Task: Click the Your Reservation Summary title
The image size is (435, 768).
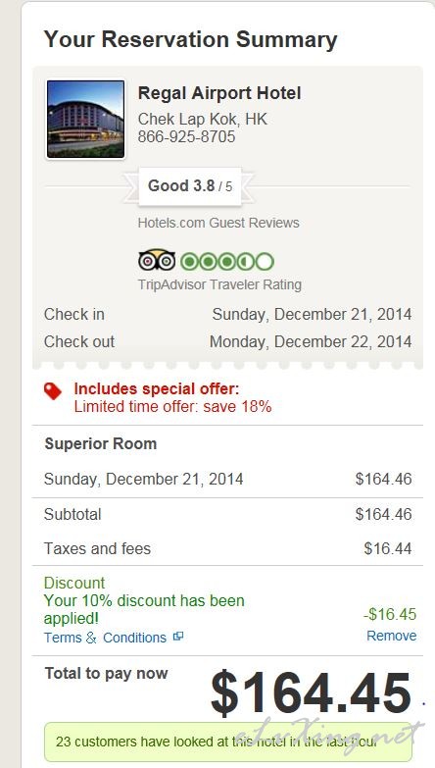Action: [x=190, y=39]
